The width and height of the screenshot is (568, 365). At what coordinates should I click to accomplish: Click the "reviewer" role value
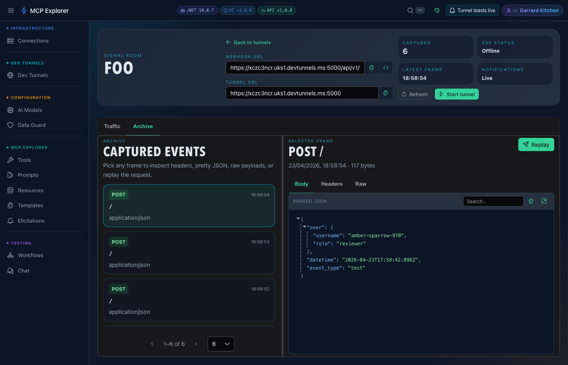(x=351, y=244)
